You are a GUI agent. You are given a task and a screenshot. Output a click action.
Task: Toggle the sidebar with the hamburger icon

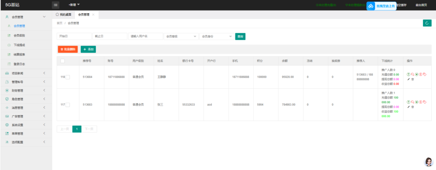[55, 5]
